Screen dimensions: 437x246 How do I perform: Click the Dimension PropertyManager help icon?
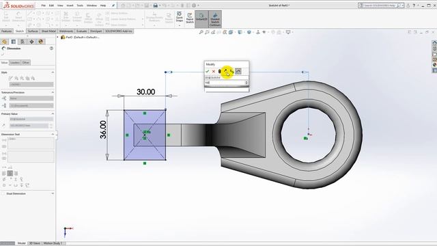(51, 49)
